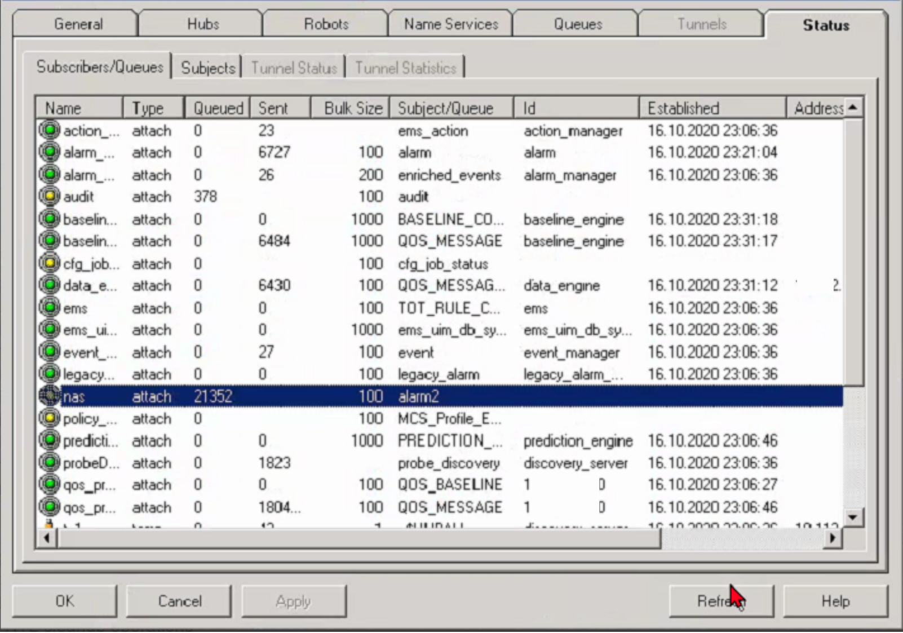
Task: Confirm with the OK button
Action: point(65,601)
